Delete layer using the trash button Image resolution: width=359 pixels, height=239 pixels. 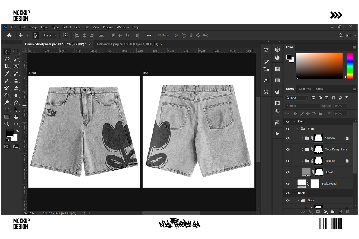pyautogui.click(x=348, y=212)
